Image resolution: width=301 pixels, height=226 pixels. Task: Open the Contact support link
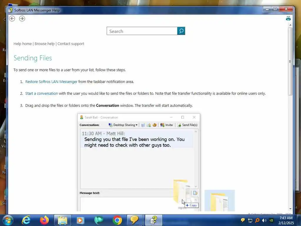(x=71, y=44)
